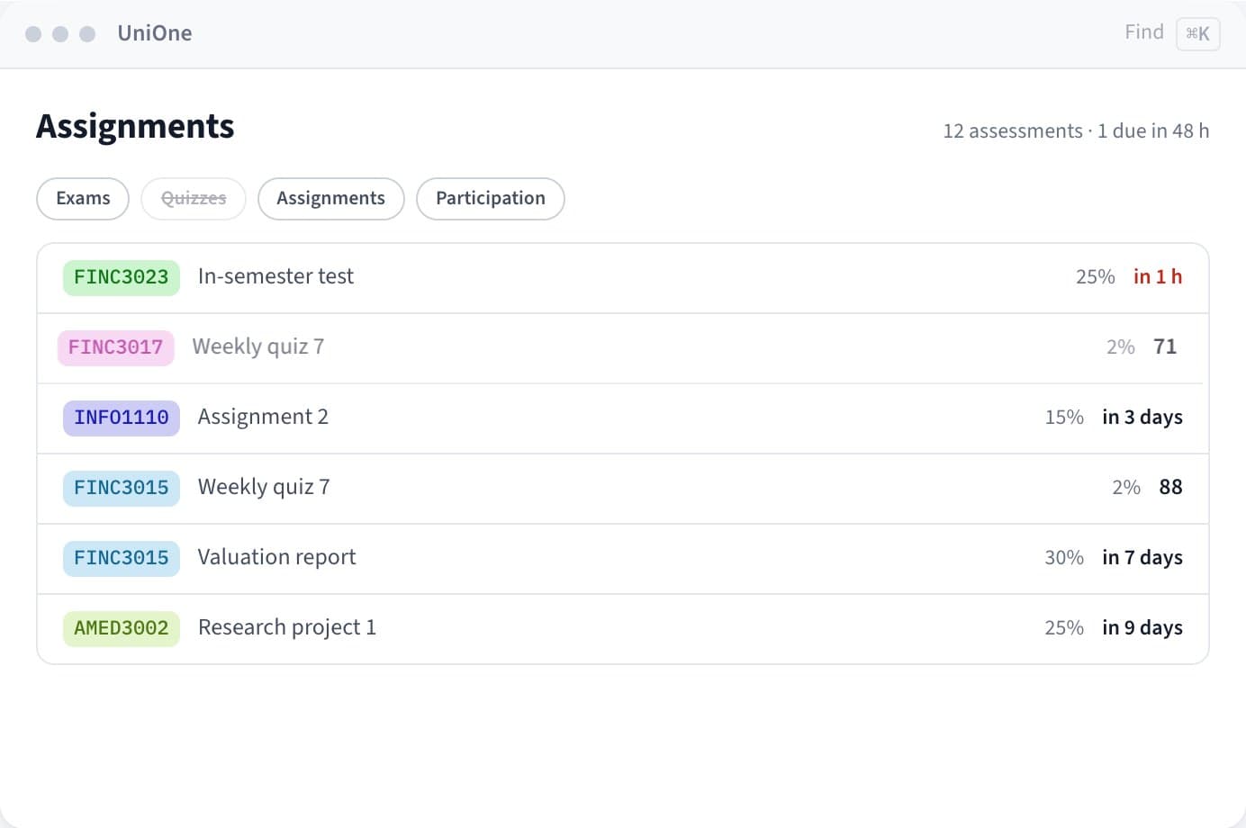Image resolution: width=1246 pixels, height=828 pixels.
Task: Click the 'in 9 days' due label
Action: (1142, 628)
